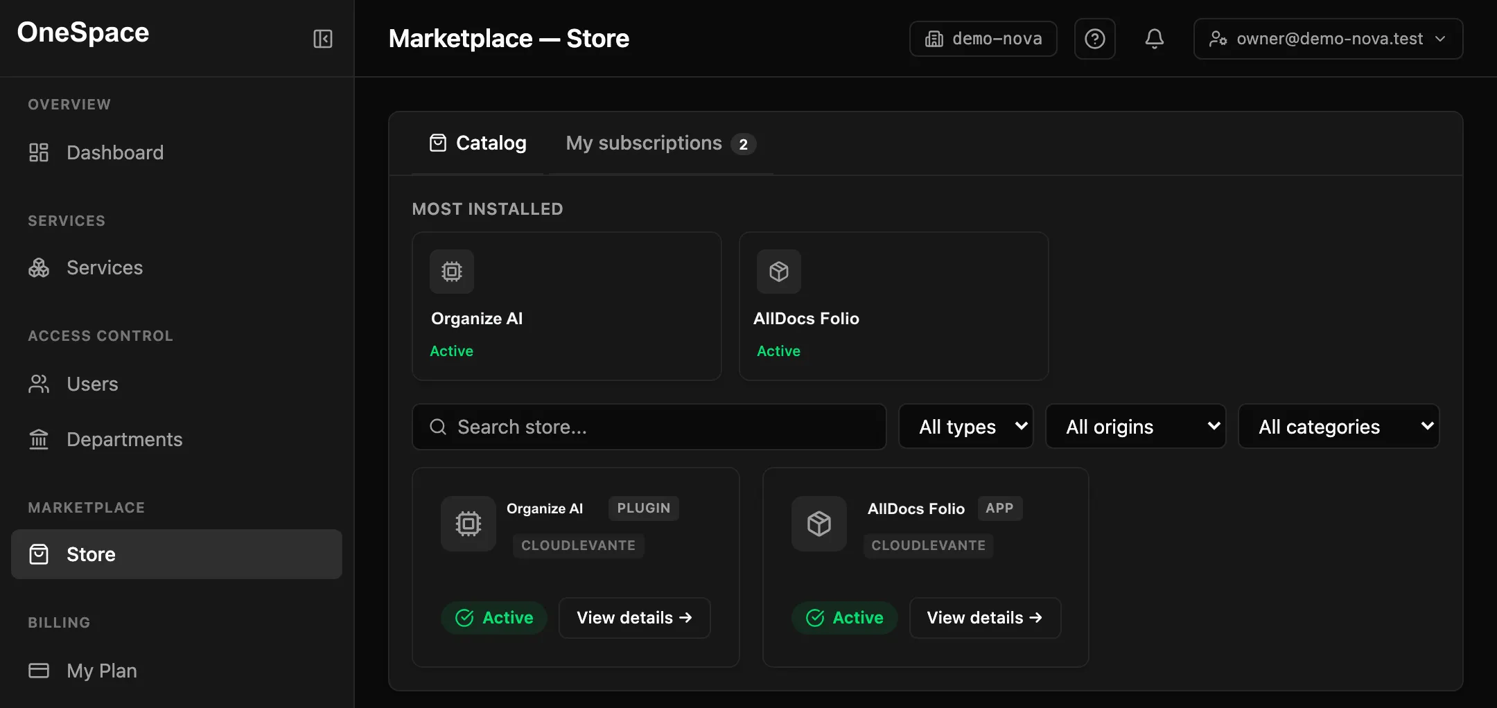
Task: Select Store in the sidebar
Action: 177,554
